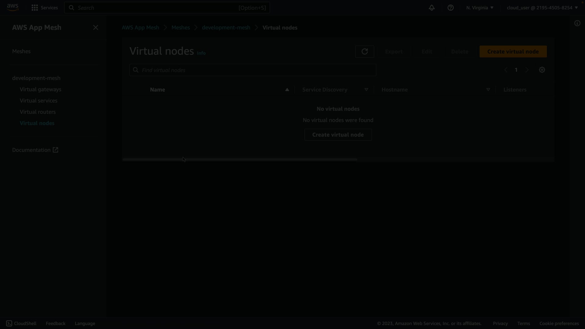
Task: Open Virtual routers in sidebar
Action: point(38,112)
